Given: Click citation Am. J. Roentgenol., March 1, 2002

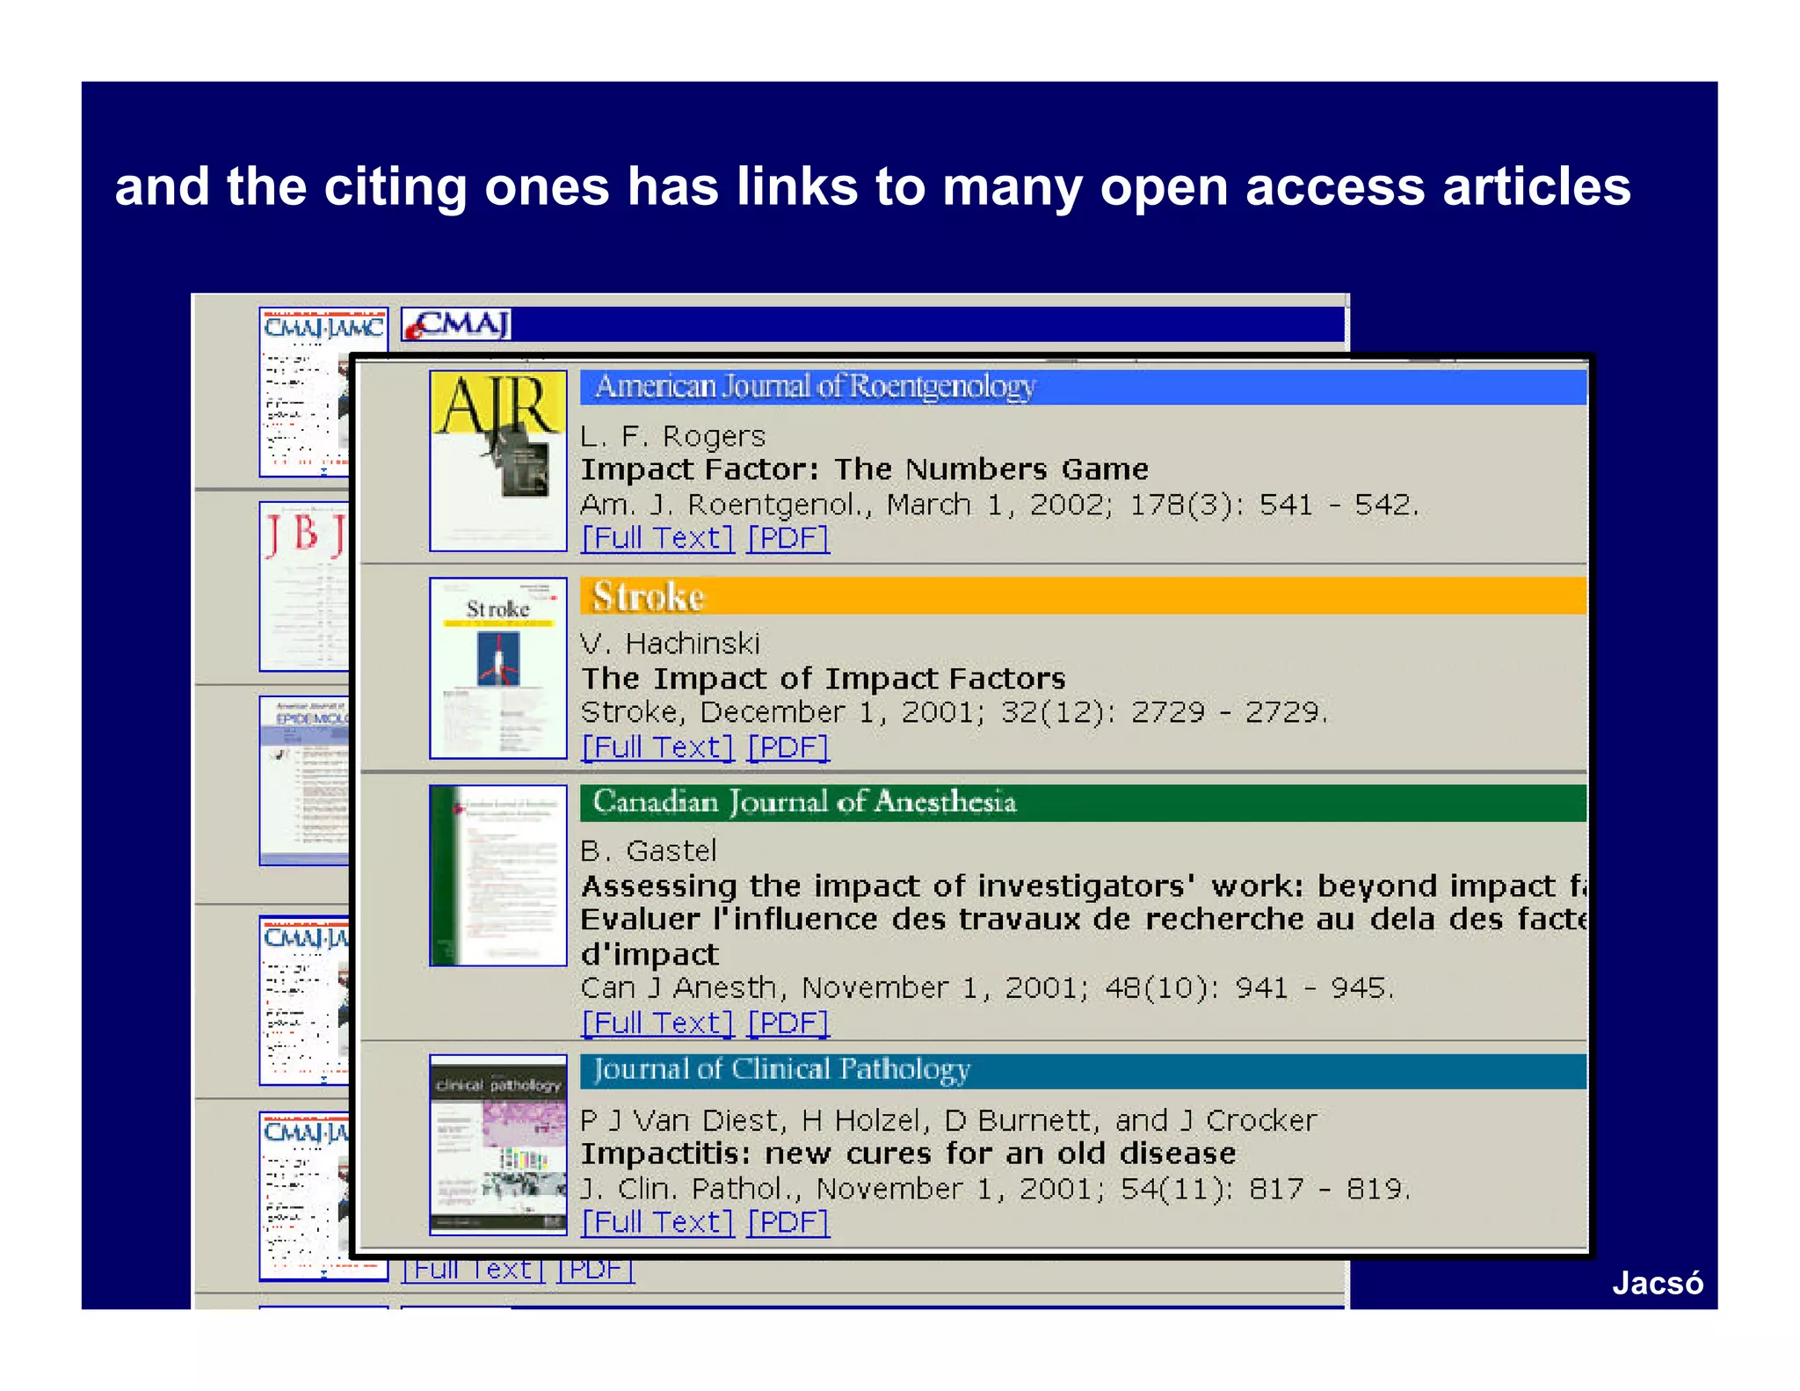Looking at the screenshot, I should [x=1000, y=505].
